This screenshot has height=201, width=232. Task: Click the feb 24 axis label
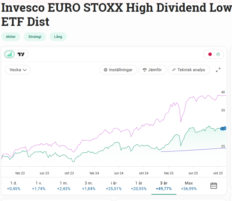(94, 173)
